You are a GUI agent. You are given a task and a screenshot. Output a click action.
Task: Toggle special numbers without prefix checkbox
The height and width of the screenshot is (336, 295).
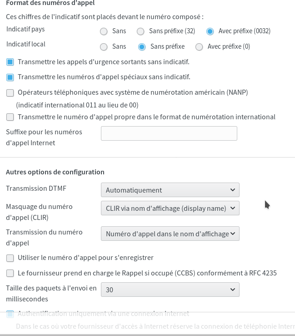point(10,77)
